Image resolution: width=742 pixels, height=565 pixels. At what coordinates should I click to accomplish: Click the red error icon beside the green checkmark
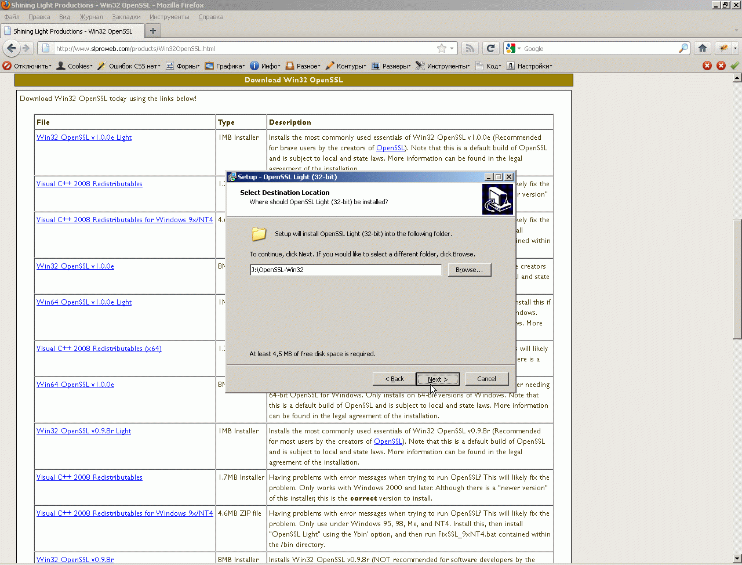pyautogui.click(x=721, y=66)
